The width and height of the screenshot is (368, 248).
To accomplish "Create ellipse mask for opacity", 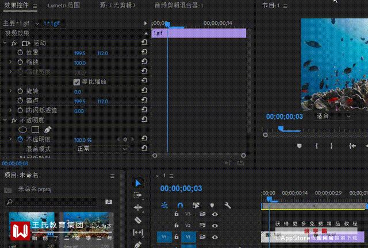I will [23, 129].
